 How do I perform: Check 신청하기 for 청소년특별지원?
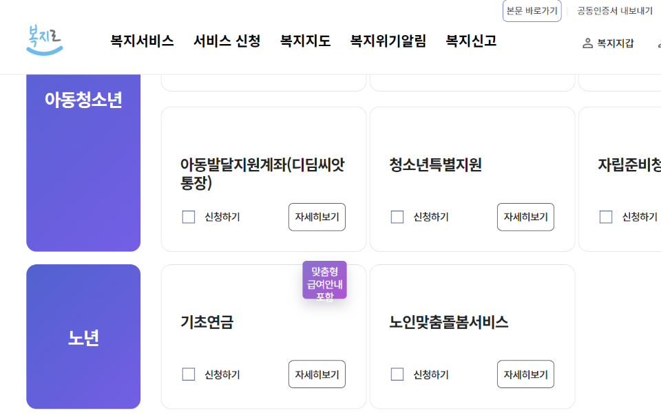[397, 217]
